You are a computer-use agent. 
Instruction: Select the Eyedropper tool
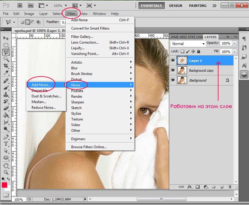pyautogui.click(x=6, y=73)
